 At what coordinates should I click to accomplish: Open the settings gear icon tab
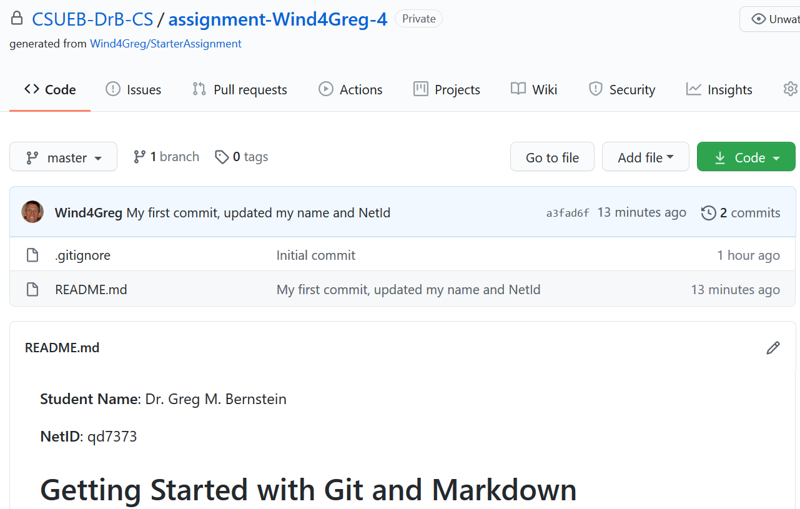click(x=790, y=89)
